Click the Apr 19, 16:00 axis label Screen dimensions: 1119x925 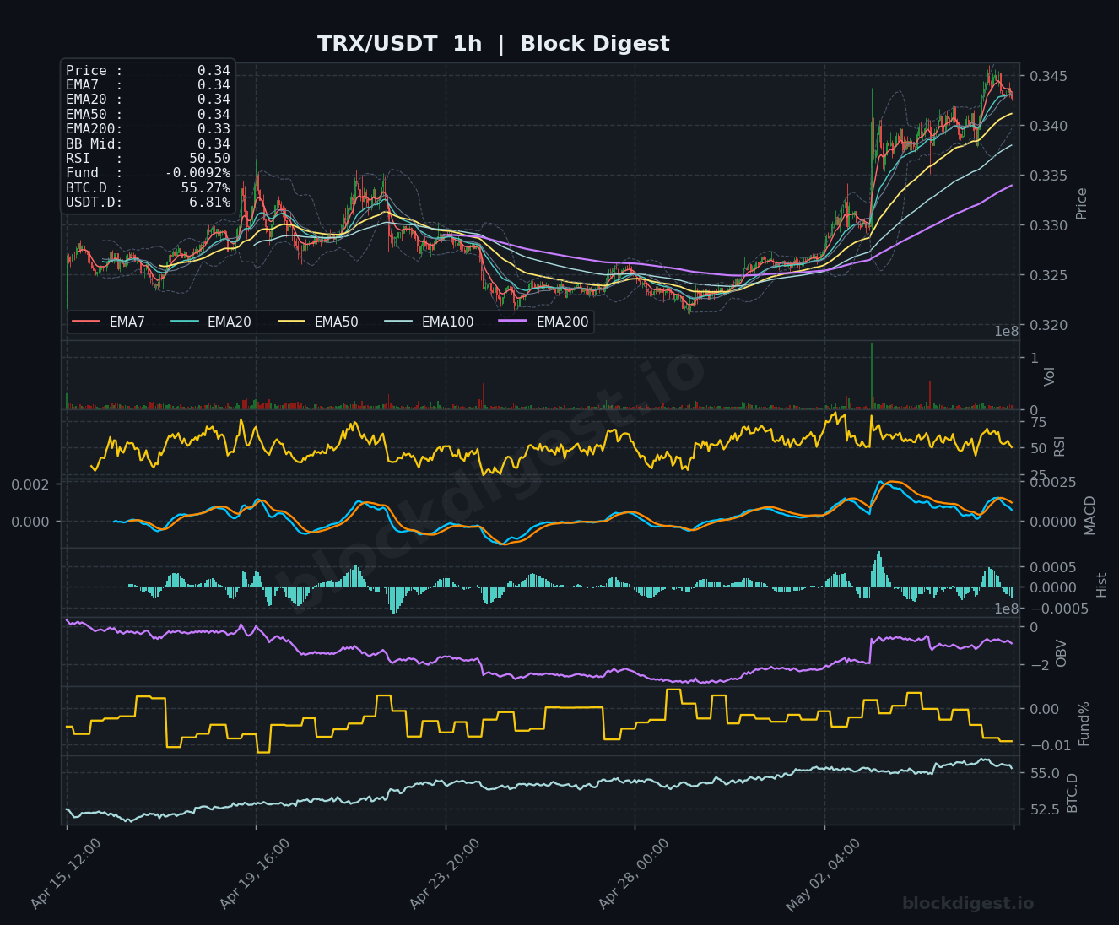click(255, 874)
